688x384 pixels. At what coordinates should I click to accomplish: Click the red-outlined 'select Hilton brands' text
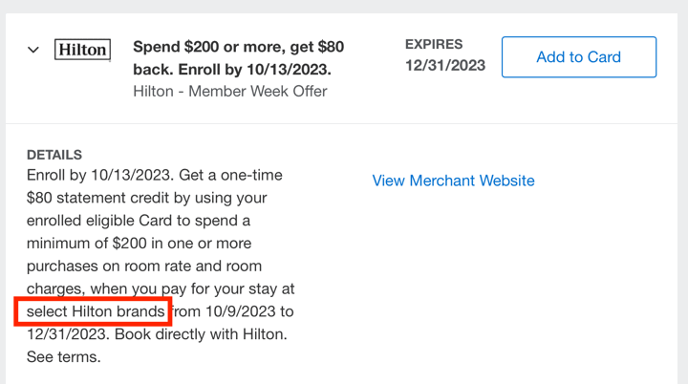click(96, 311)
